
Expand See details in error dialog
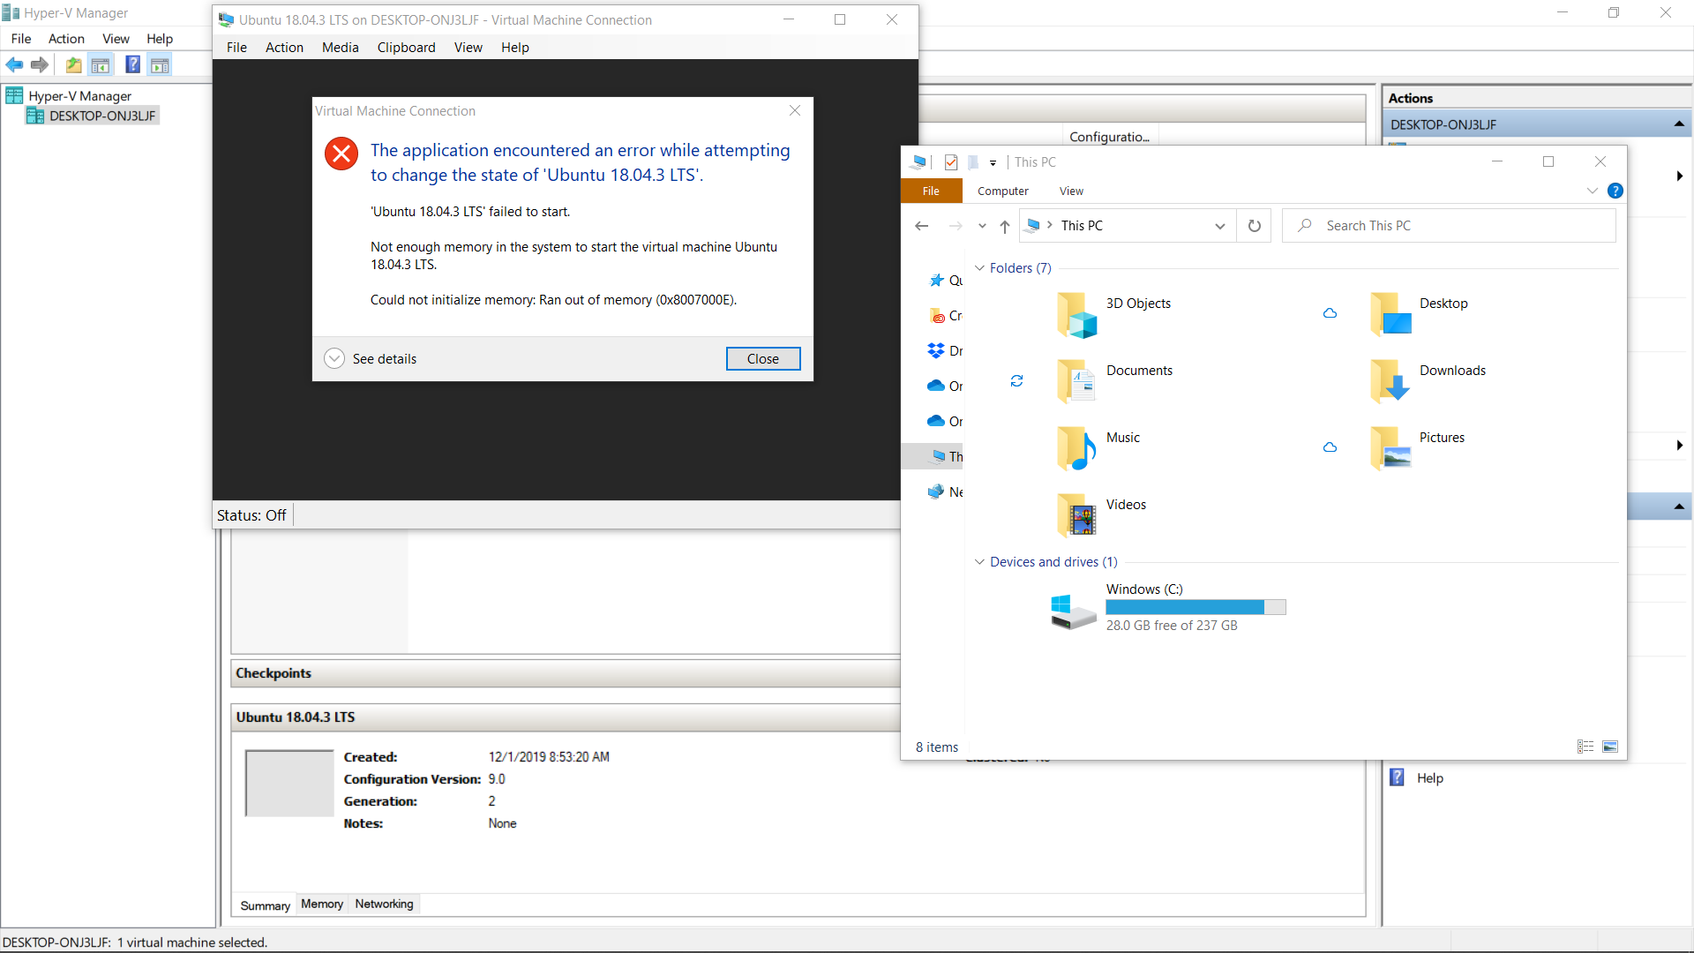pyautogui.click(x=334, y=358)
